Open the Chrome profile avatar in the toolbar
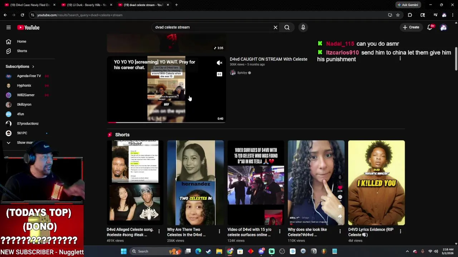 (x=444, y=15)
